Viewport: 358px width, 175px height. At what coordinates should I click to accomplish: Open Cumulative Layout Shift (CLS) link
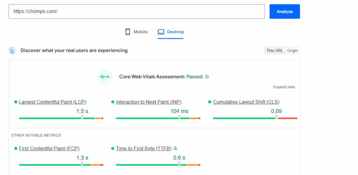pos(246,102)
